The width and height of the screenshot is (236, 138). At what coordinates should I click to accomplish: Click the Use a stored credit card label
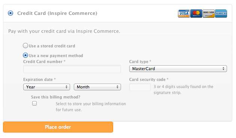pyautogui.click(x=52, y=46)
